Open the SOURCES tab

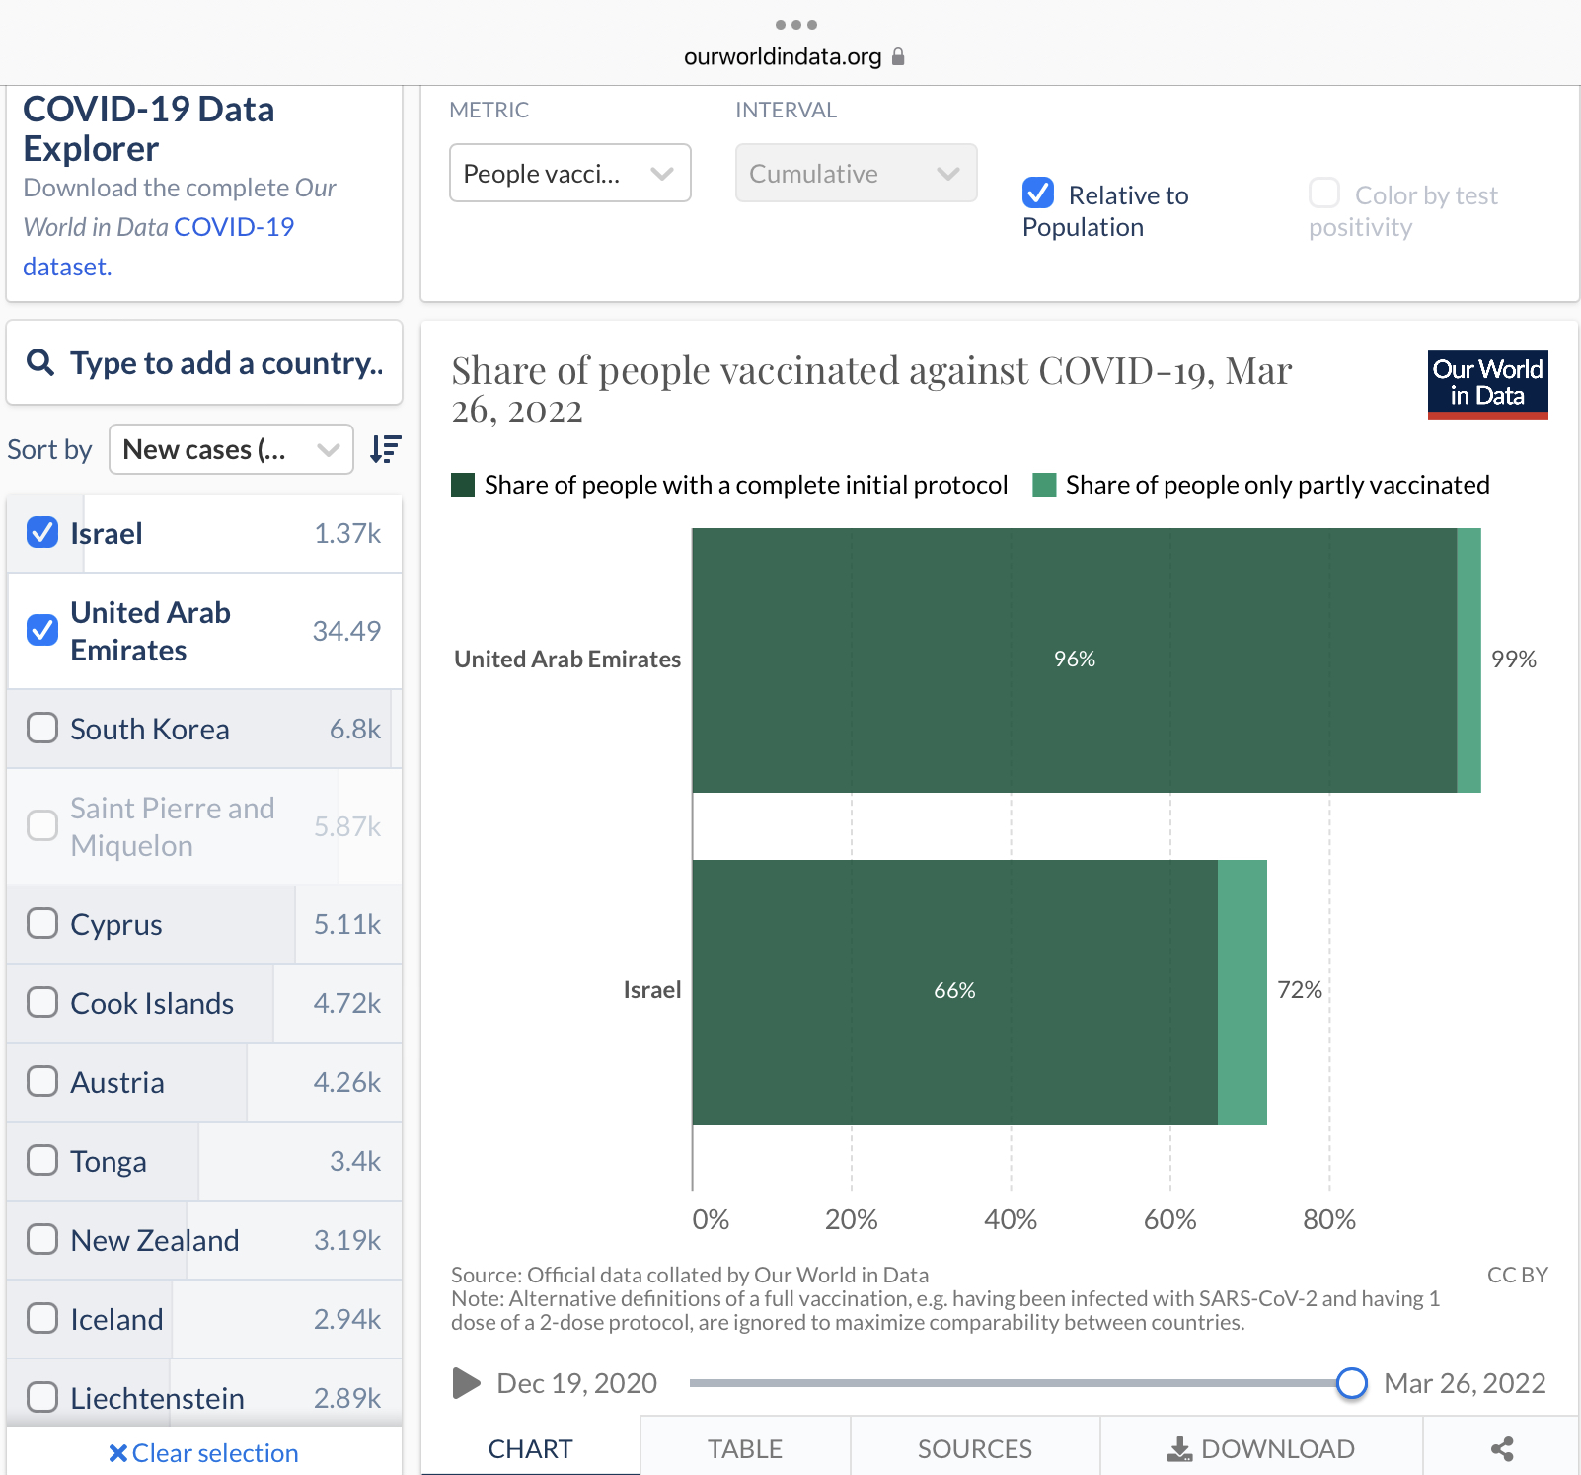click(974, 1448)
